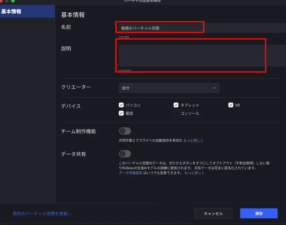Screen dimensions: 286x225
Task: Close the dialog with red window button
Action: click(1, 1)
